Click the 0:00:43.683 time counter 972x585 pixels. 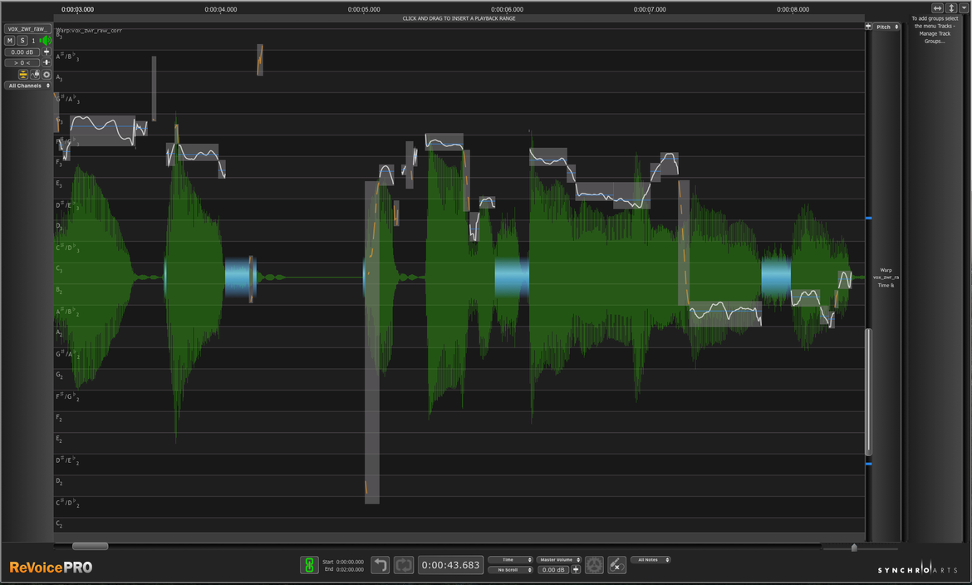pos(450,565)
